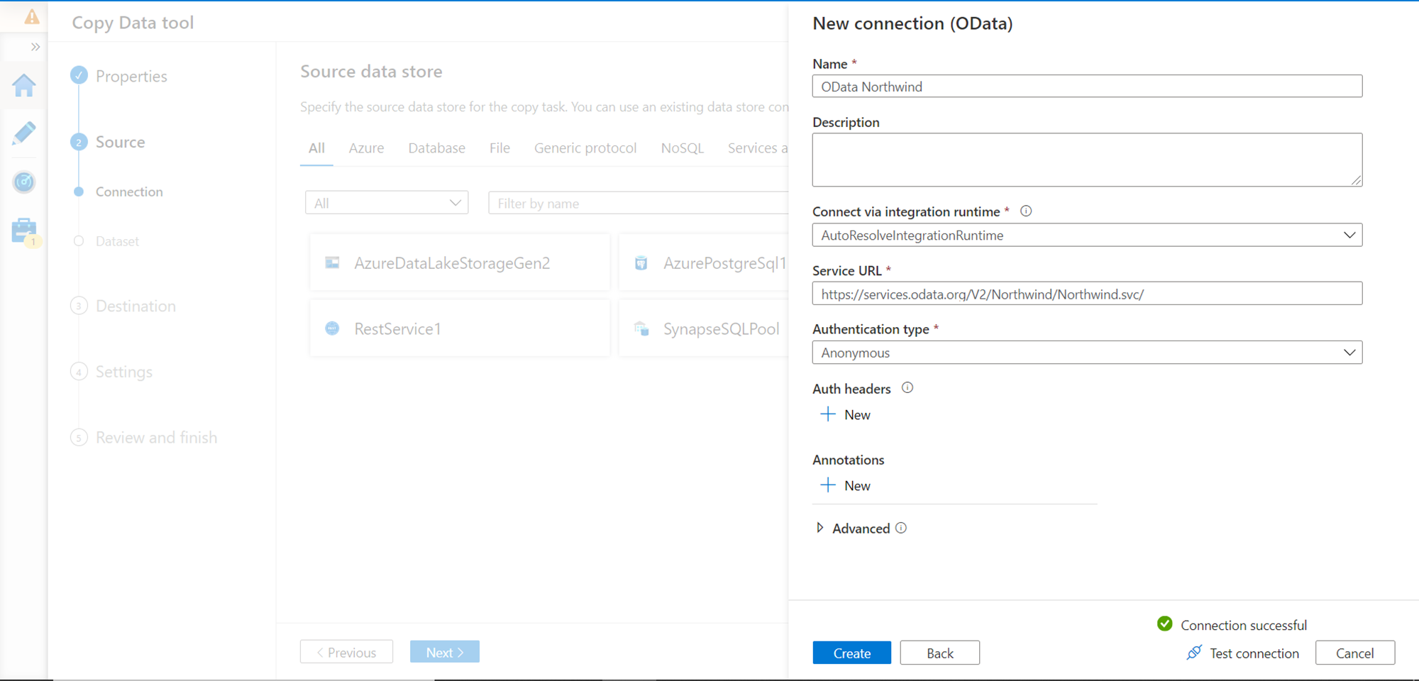This screenshot has width=1419, height=681.
Task: Open the integration runtime dropdown
Action: (1086, 236)
